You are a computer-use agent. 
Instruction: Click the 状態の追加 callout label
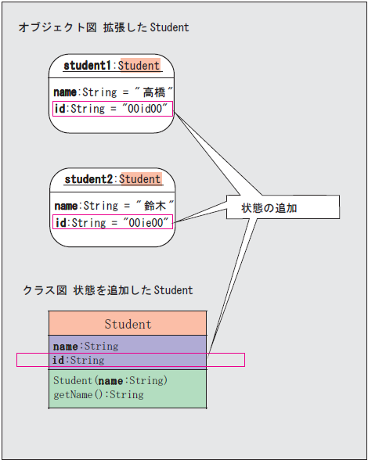[269, 208]
